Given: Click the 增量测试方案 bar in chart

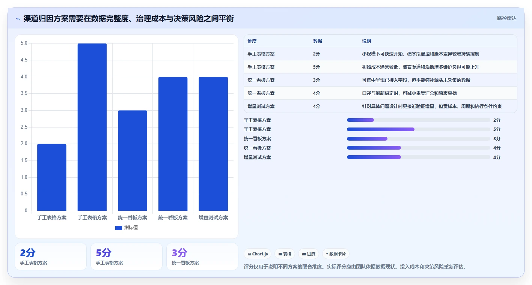Looking at the screenshot, I should 213,144.
